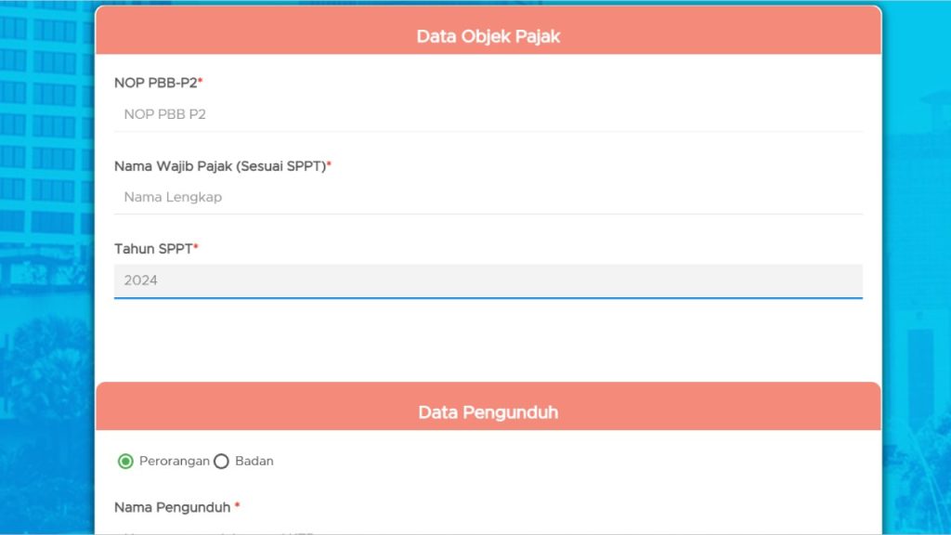Click the Badan label text

(255, 461)
